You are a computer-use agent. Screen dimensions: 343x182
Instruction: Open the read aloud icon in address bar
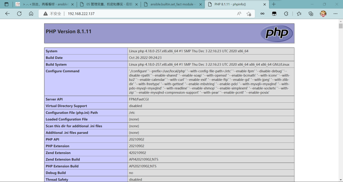point(239,14)
